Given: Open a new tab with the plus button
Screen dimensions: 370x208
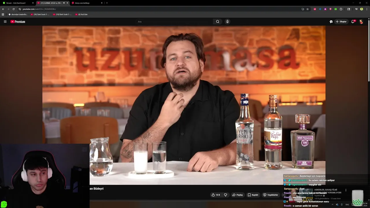Looking at the screenshot, I should tap(107, 3).
